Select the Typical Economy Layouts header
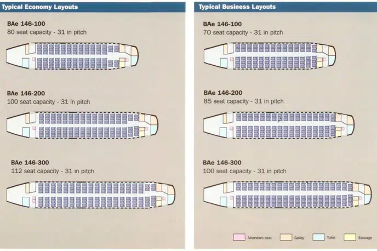 click(47, 7)
